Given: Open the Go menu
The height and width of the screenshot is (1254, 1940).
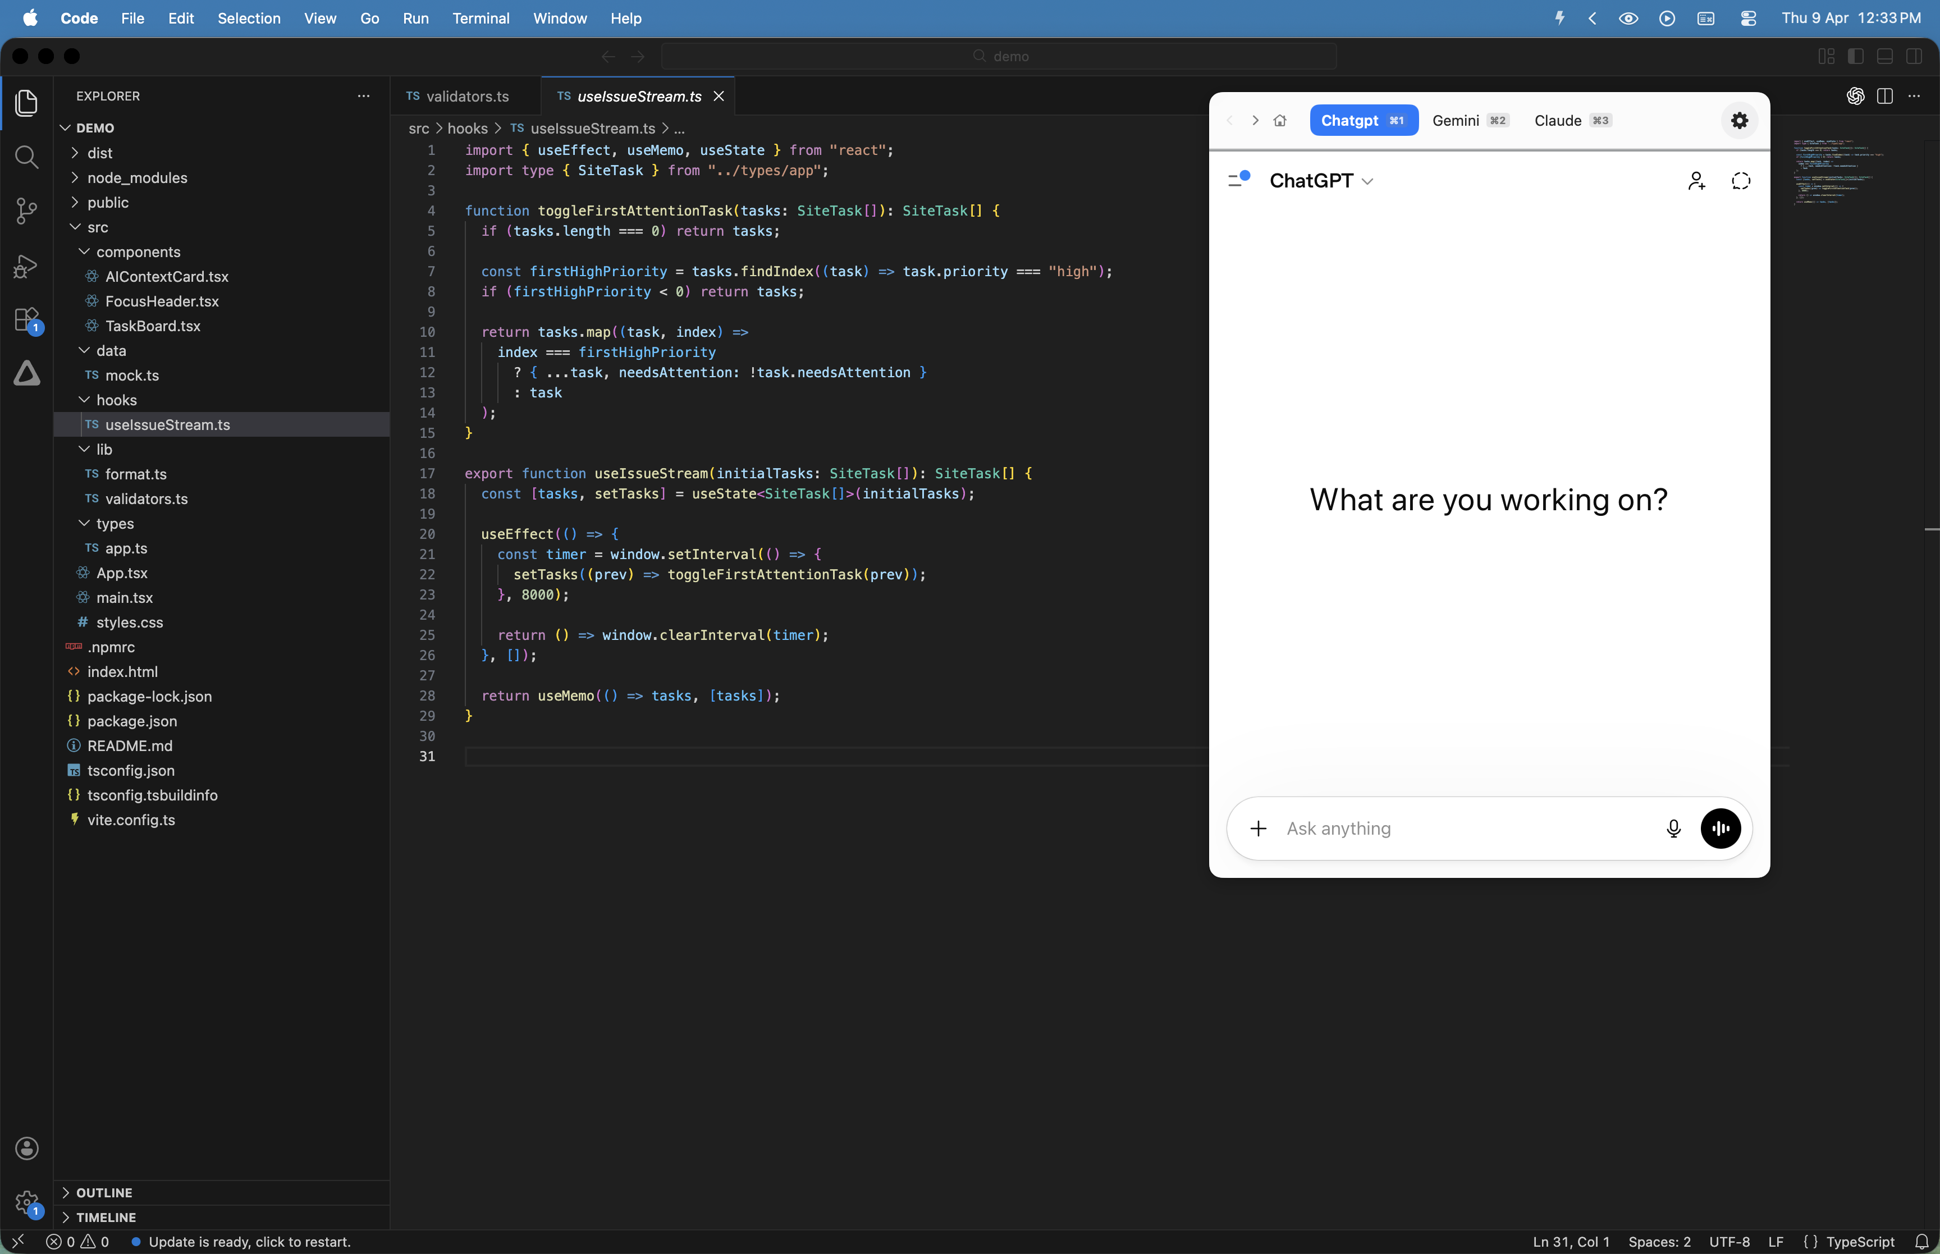Looking at the screenshot, I should click(x=369, y=18).
